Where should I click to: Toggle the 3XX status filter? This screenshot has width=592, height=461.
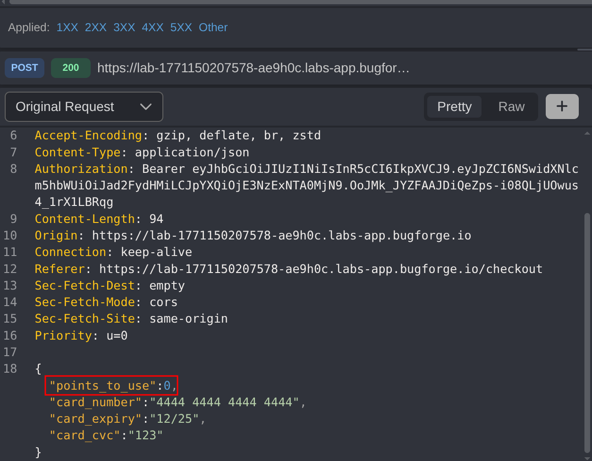coord(124,27)
